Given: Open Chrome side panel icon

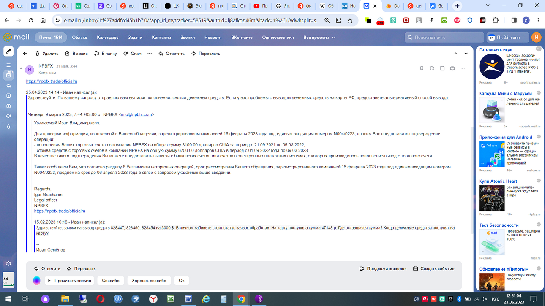Looking at the screenshot, I should pos(514,20).
